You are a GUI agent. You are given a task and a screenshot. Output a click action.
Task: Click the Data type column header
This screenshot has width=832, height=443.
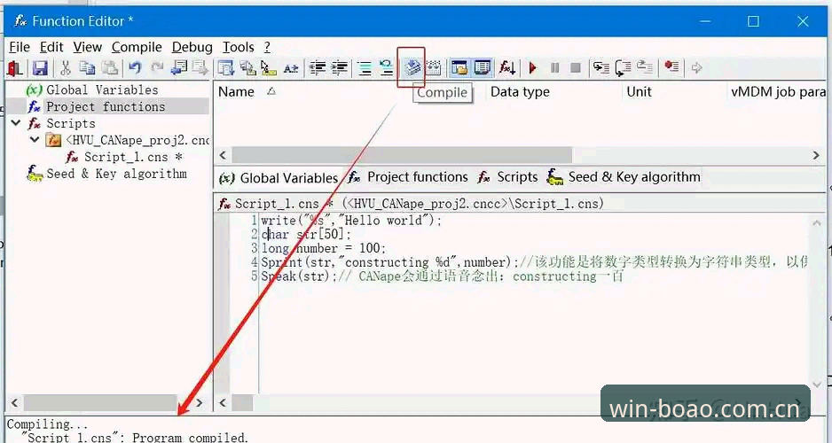point(520,91)
